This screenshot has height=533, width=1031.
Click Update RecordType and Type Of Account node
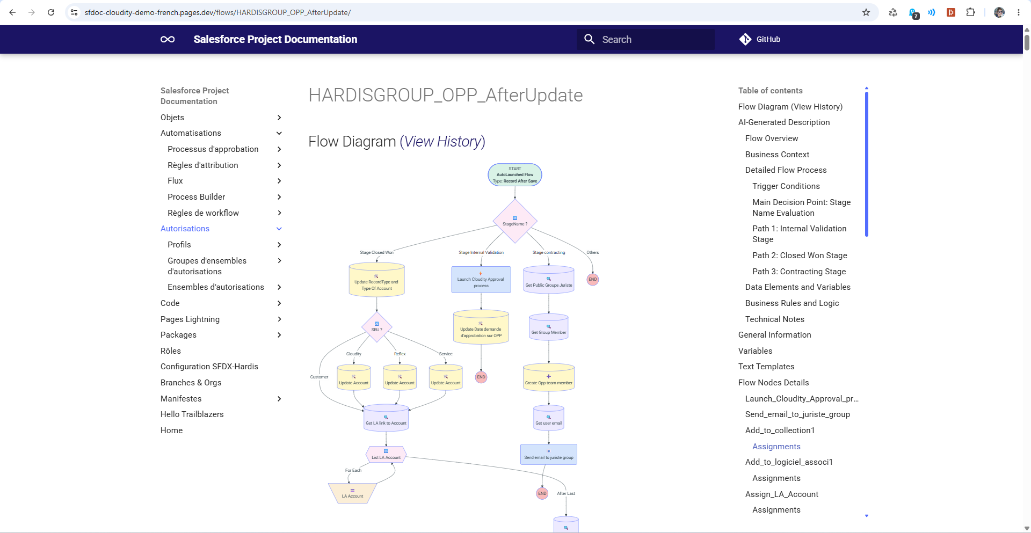coord(376,280)
